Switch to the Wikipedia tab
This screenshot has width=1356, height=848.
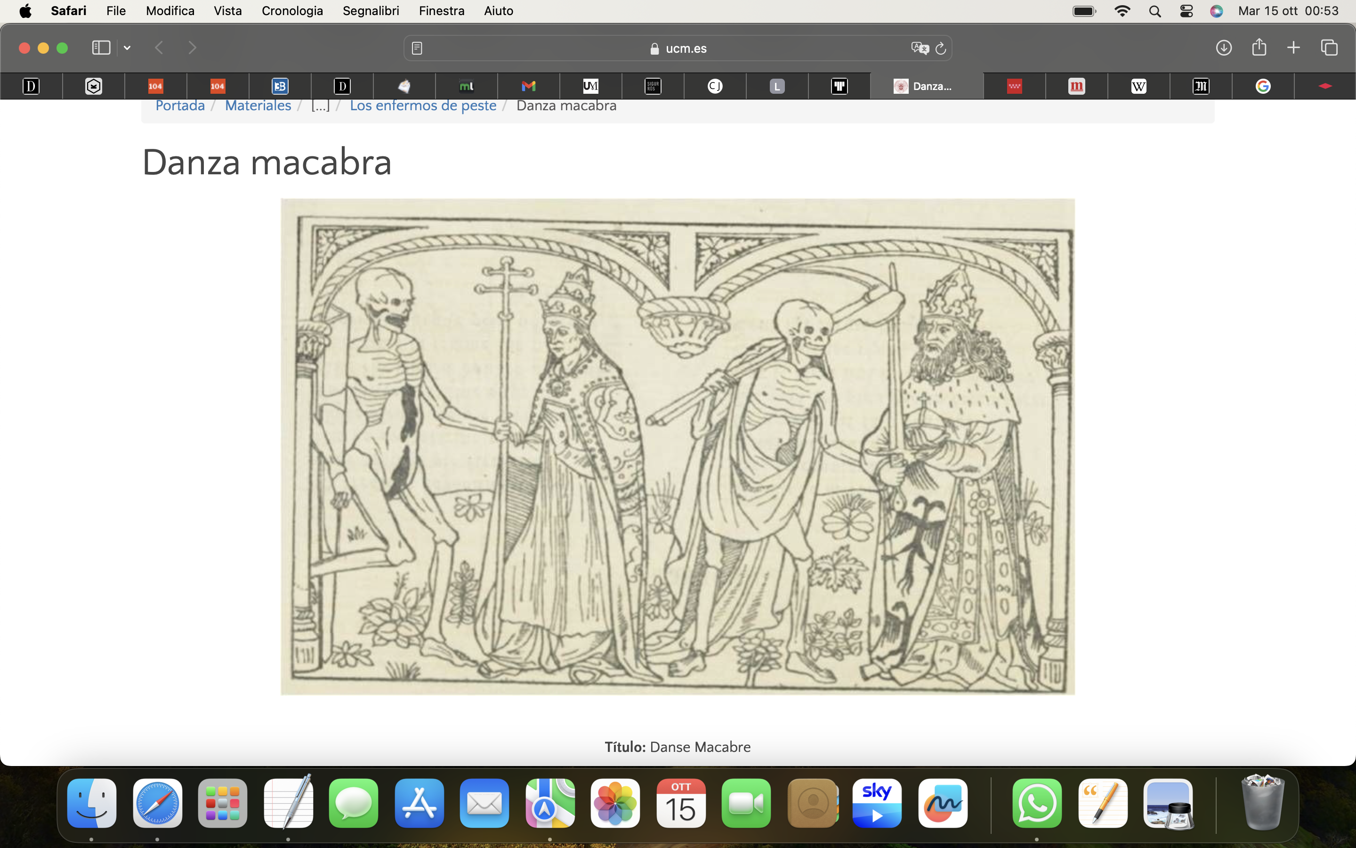click(1138, 86)
